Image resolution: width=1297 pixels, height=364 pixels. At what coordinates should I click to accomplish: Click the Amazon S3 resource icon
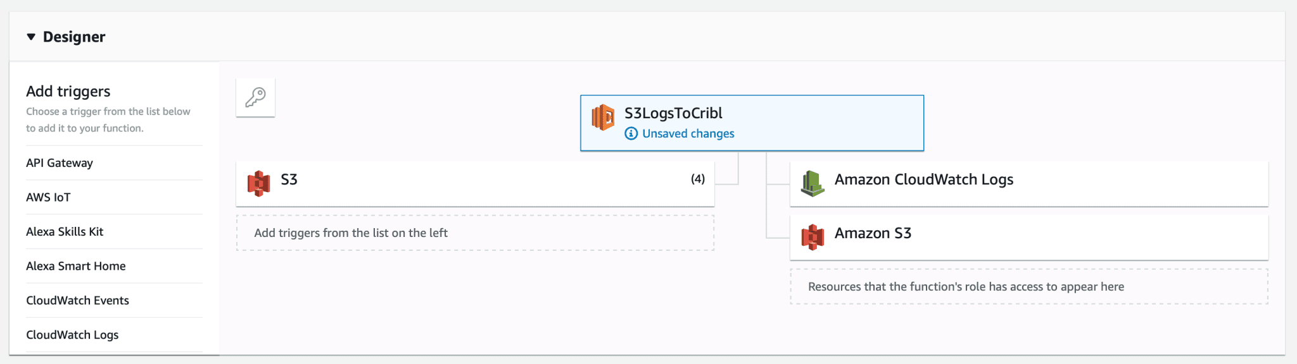click(813, 237)
